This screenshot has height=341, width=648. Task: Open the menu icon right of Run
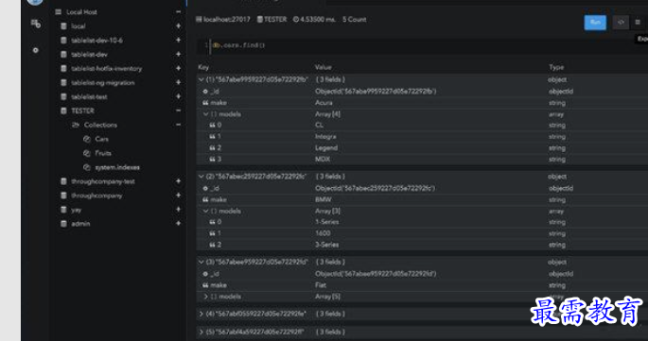[638, 23]
